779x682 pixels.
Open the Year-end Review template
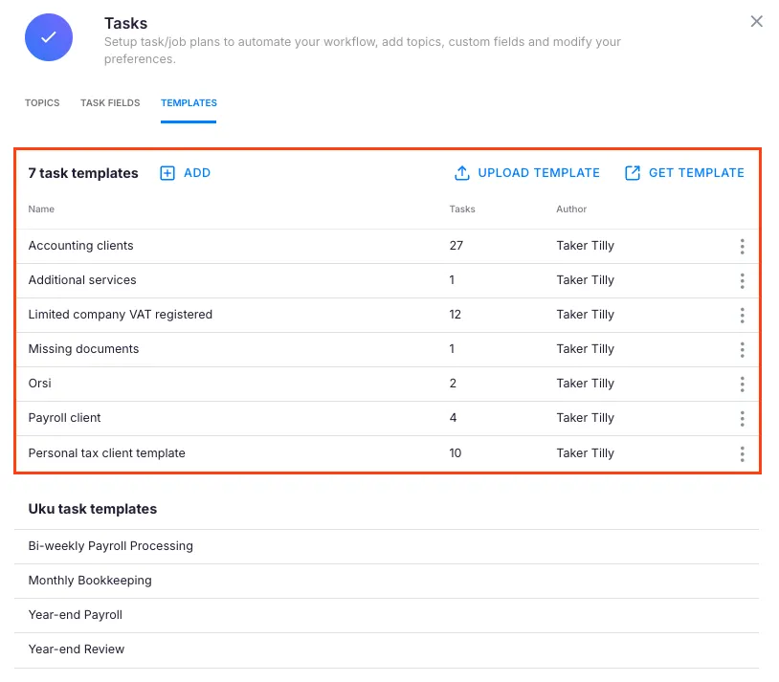pyautogui.click(x=77, y=649)
